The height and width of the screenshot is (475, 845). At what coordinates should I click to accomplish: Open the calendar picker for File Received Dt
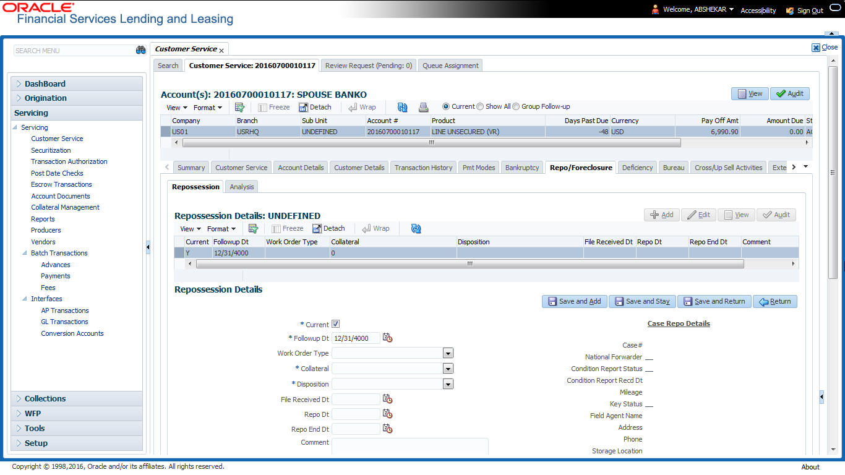(x=387, y=399)
